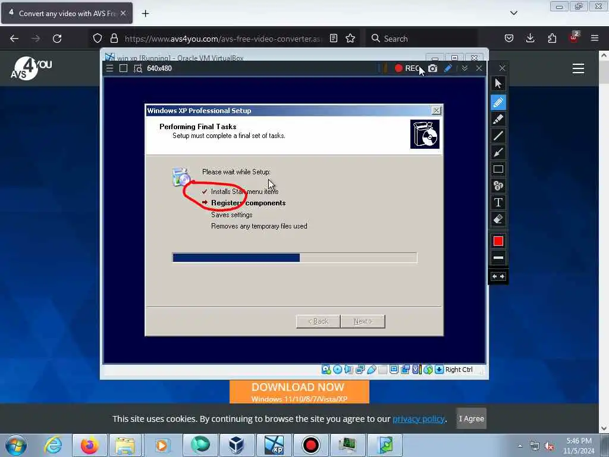Click the 640x480 capture size label

click(159, 68)
